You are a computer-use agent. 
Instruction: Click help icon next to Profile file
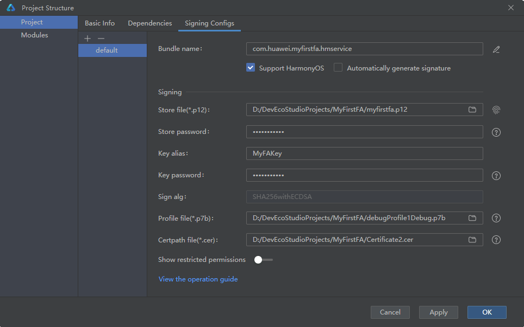[496, 218]
